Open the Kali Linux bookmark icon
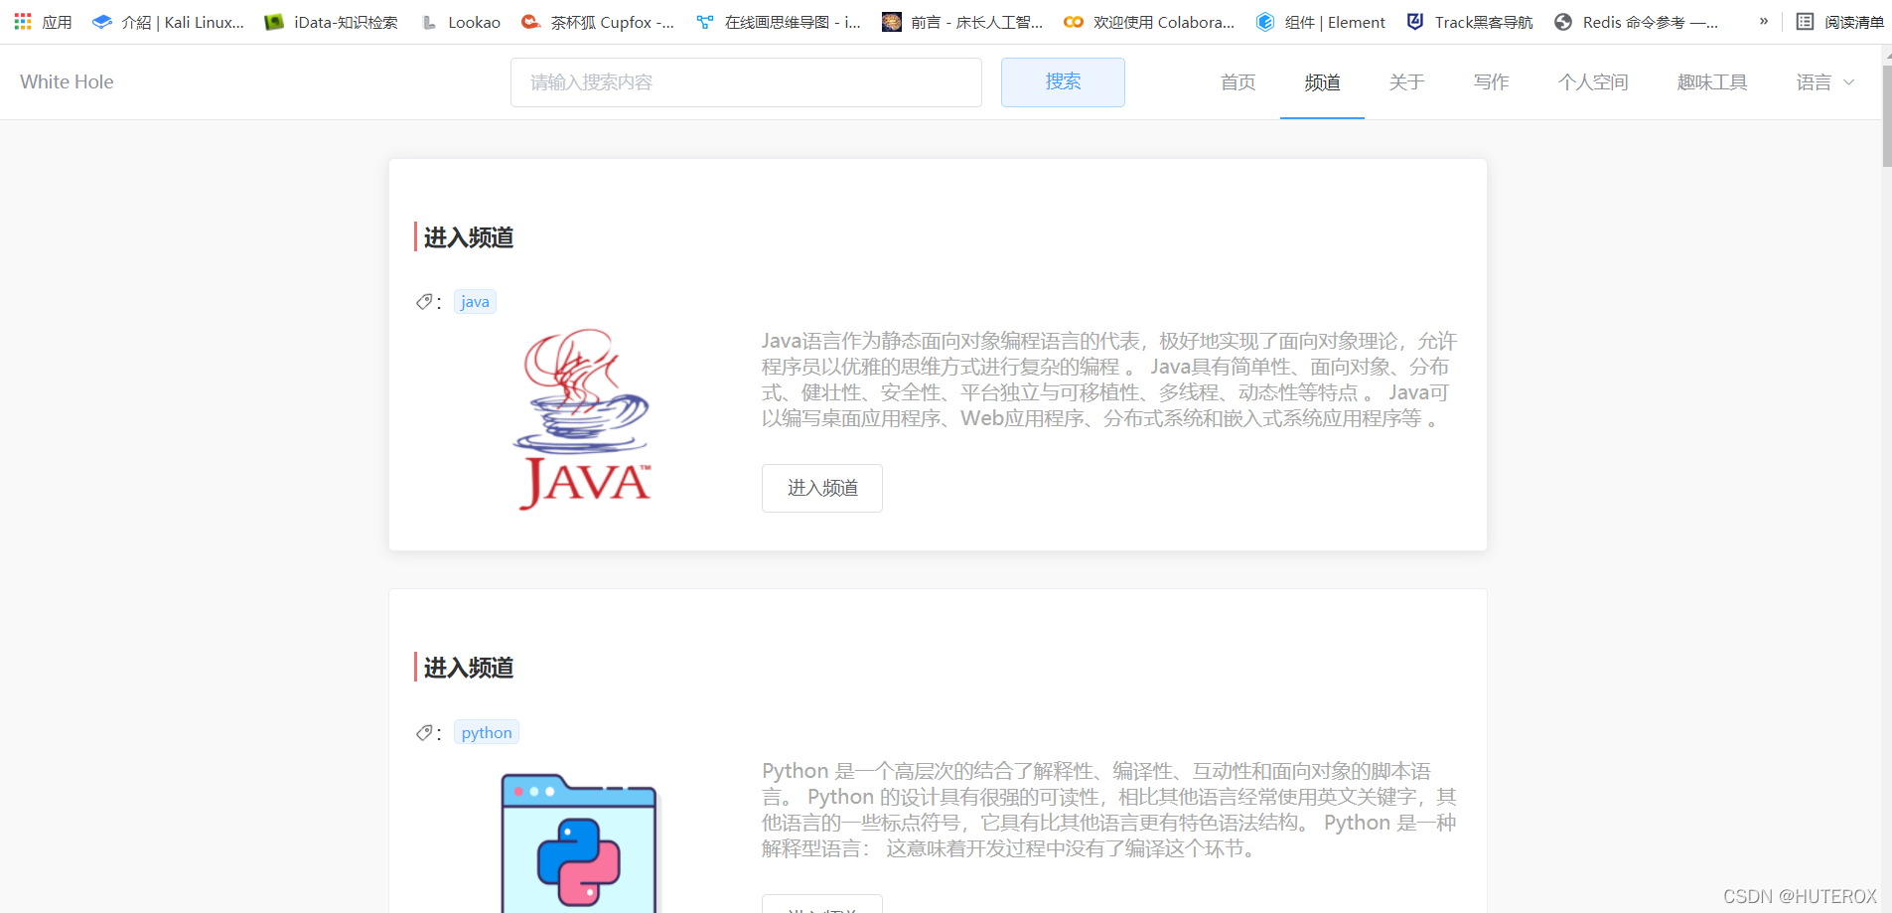The width and height of the screenshot is (1892, 913). pyautogui.click(x=101, y=21)
